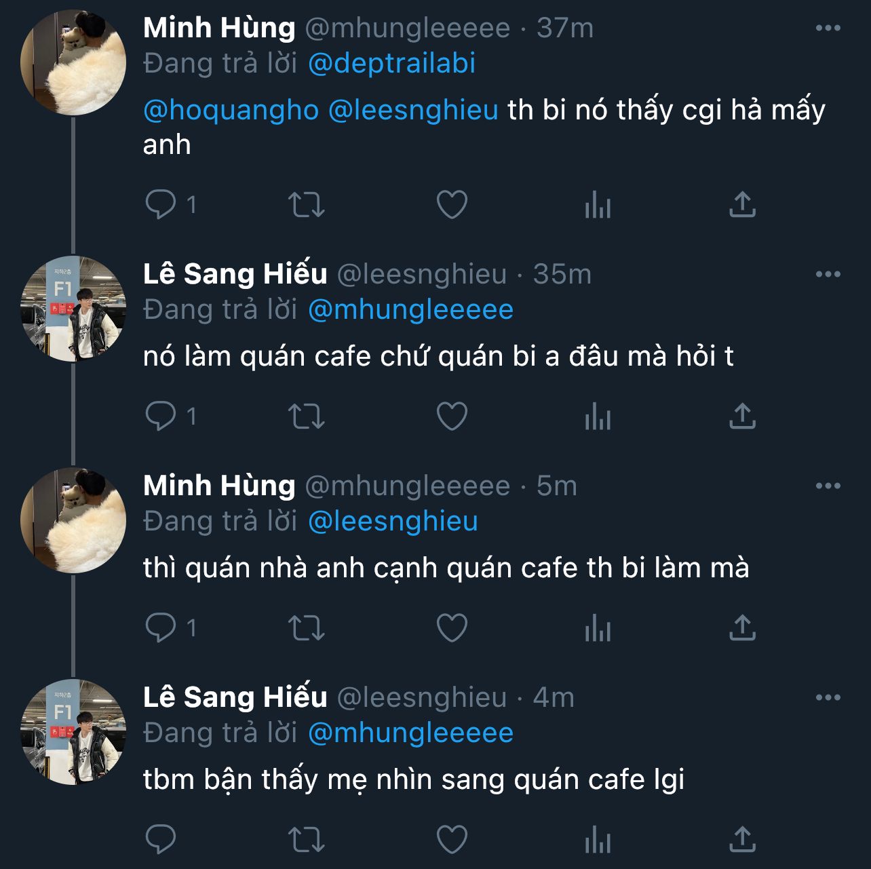This screenshot has width=871, height=869.
Task: View analytics of Minh Hùng's 37m tweet
Action: pos(598,204)
